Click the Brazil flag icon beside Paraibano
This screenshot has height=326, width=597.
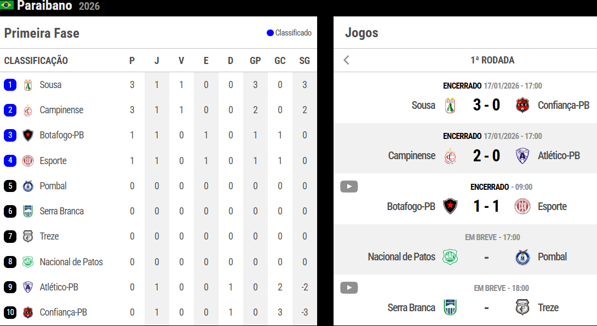click(x=7, y=6)
